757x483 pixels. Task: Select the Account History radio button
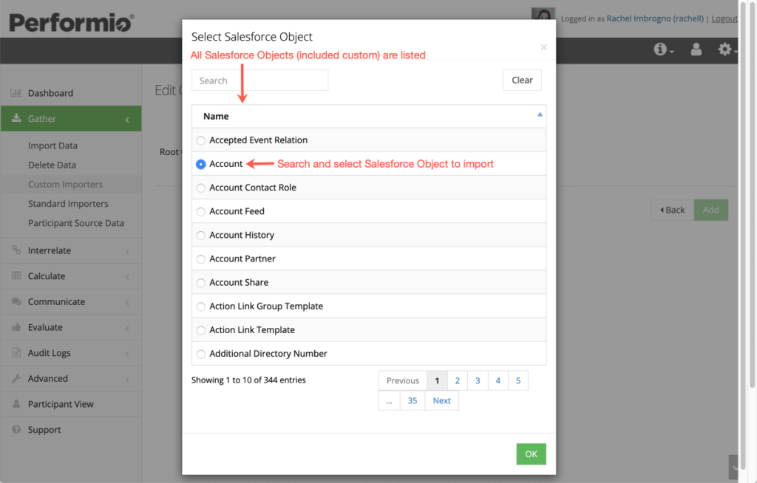[201, 235]
